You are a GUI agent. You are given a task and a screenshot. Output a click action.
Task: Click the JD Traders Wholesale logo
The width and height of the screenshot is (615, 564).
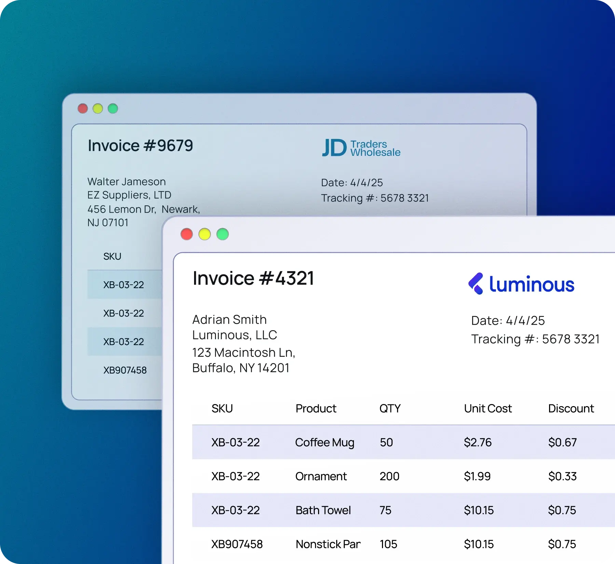coord(361,148)
